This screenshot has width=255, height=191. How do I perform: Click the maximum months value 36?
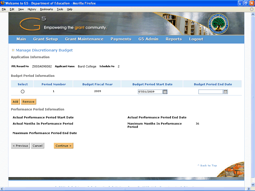[x=198, y=124]
